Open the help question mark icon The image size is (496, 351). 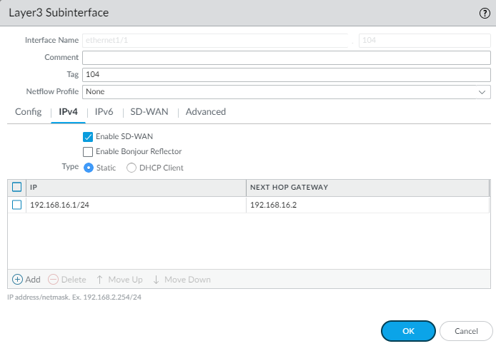click(x=484, y=13)
